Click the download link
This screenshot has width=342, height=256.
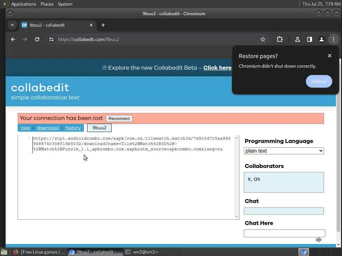point(47,128)
